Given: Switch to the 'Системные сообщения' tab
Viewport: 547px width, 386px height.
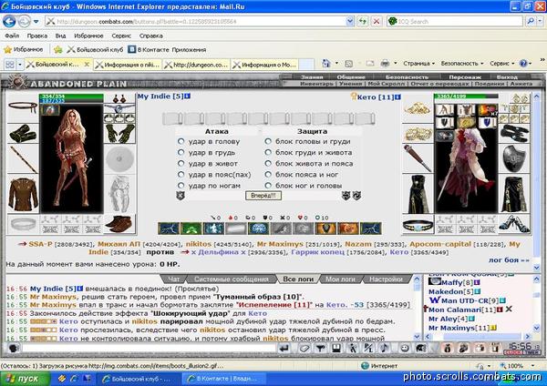Looking at the screenshot, I should [232, 279].
